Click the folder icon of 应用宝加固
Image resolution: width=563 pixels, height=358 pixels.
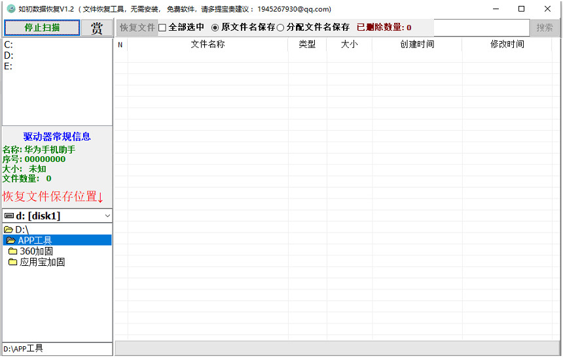pyautogui.click(x=13, y=262)
